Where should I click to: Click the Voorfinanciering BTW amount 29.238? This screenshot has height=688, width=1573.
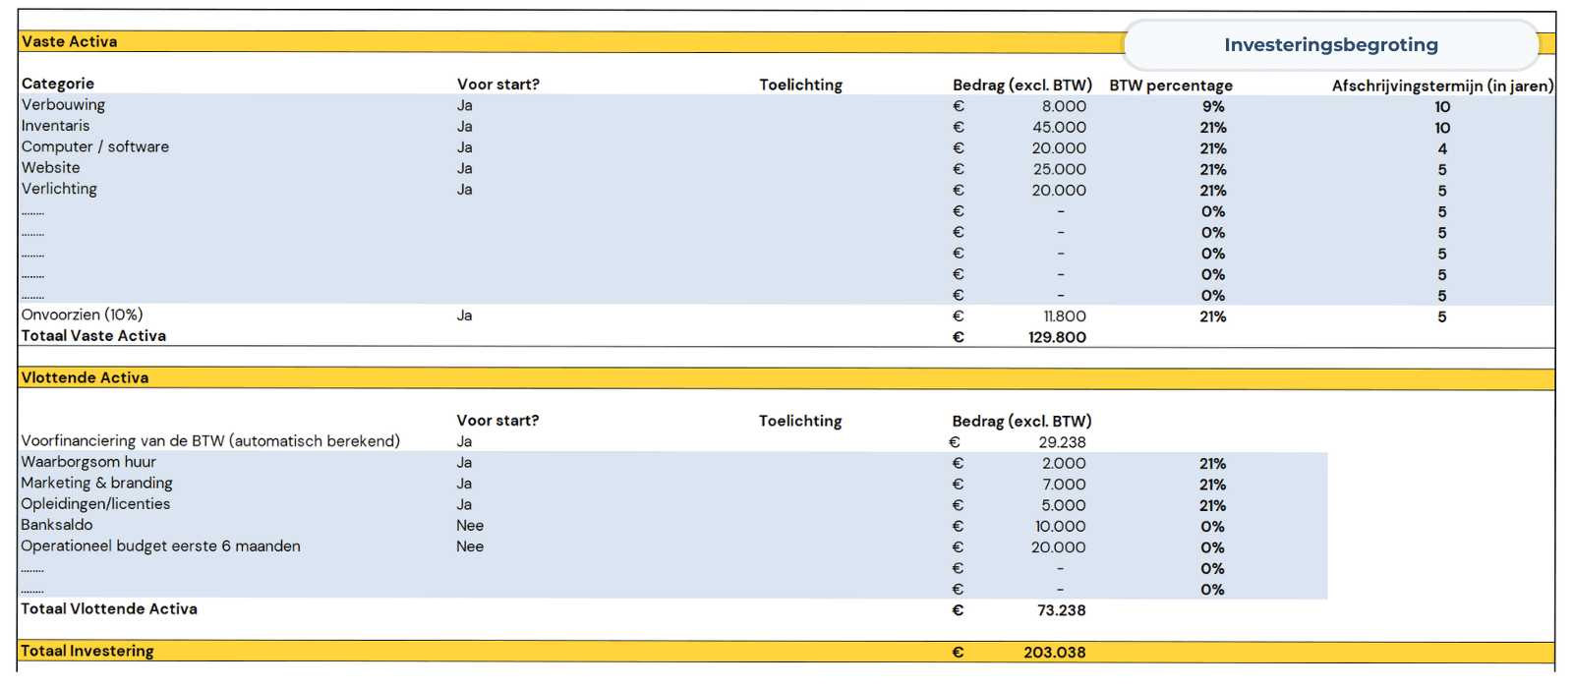pyautogui.click(x=1062, y=442)
